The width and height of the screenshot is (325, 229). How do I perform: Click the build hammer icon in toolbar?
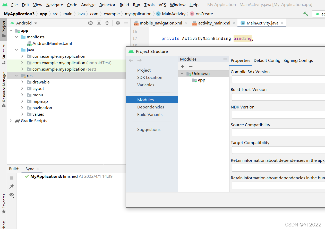click(x=306, y=14)
